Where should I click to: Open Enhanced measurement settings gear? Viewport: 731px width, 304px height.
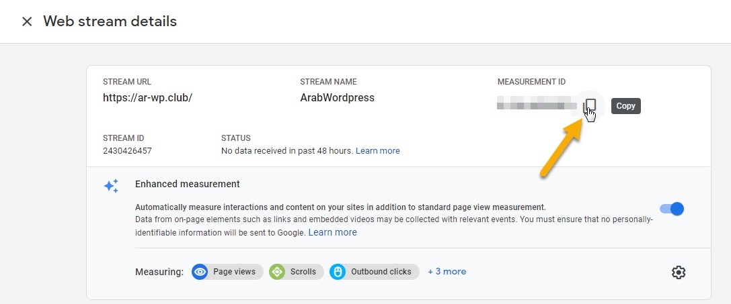[x=678, y=272]
